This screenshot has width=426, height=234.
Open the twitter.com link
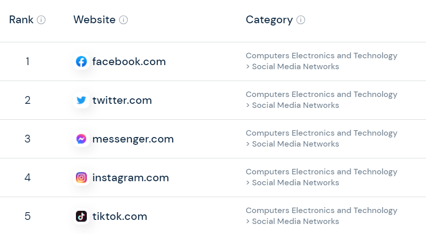point(122,100)
